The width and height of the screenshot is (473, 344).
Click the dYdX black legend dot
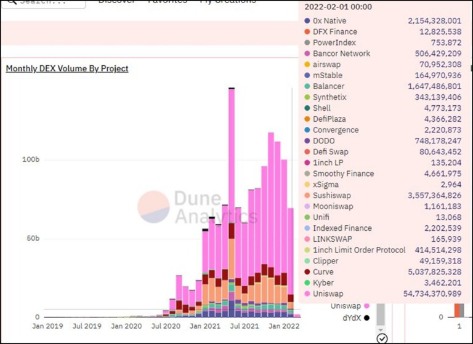(366, 318)
